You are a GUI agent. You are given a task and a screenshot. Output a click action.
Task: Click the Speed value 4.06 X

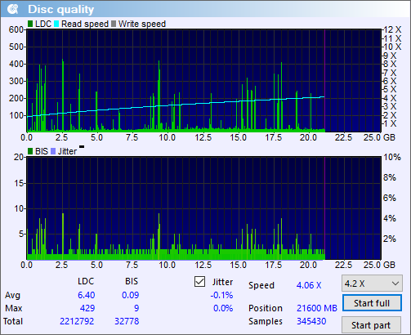point(309,285)
